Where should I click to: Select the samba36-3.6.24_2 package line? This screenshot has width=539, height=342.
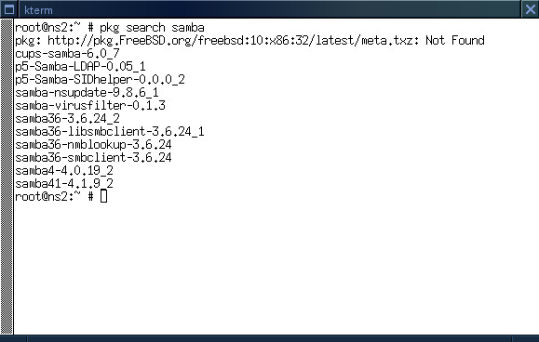pos(67,118)
